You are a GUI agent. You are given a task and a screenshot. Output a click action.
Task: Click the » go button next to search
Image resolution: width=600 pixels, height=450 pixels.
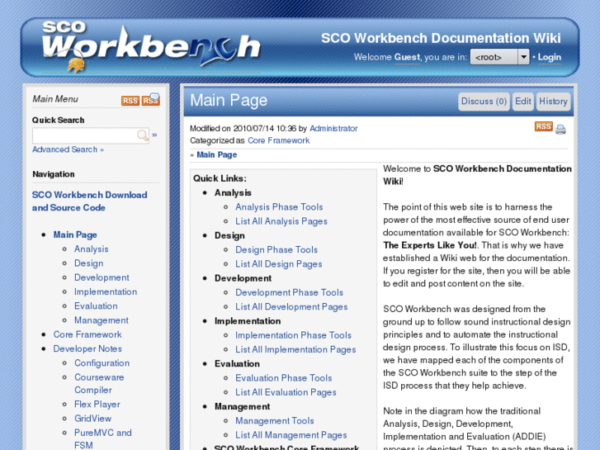click(154, 135)
